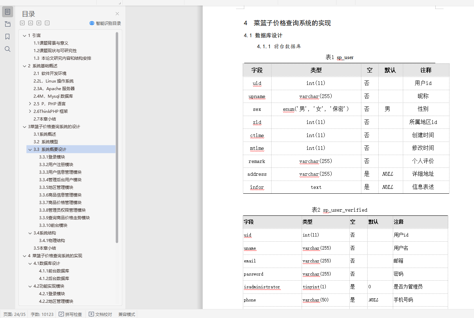Select 3.3.10前台模块 in outline
474x318 pixels.
[53, 225]
